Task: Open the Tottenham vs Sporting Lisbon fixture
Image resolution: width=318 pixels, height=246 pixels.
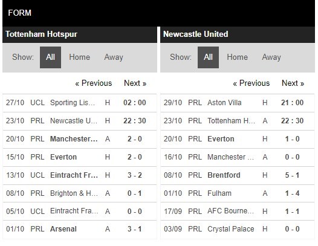Action: click(x=80, y=103)
